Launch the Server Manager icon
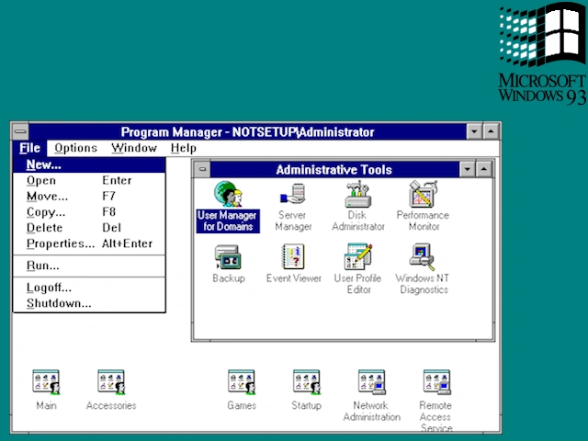The width and height of the screenshot is (588, 441). [293, 194]
